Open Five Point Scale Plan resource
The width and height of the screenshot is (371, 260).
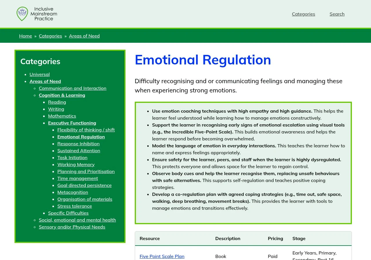[x=162, y=256]
